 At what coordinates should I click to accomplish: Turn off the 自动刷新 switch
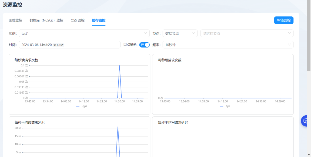pos(144,45)
